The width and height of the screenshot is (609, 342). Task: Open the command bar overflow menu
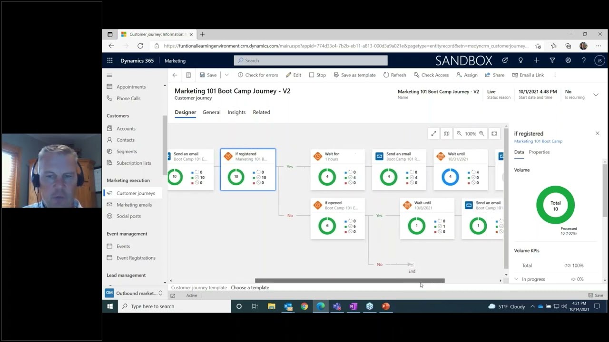tap(555, 75)
